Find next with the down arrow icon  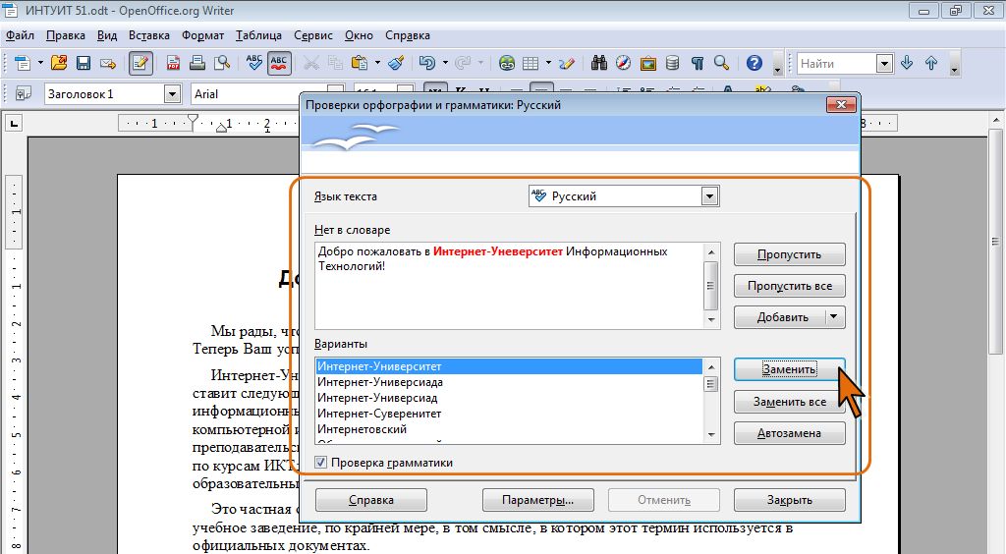click(x=907, y=63)
